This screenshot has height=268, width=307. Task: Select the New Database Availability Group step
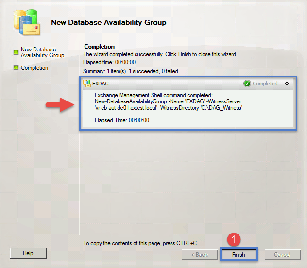point(42,52)
